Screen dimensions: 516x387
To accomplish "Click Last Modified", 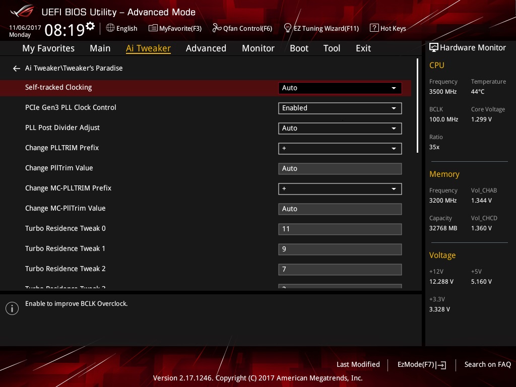I will (x=358, y=365).
